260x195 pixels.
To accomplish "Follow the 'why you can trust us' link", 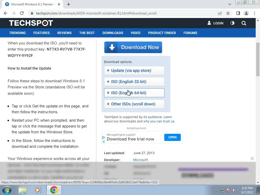I will point(159,121).
